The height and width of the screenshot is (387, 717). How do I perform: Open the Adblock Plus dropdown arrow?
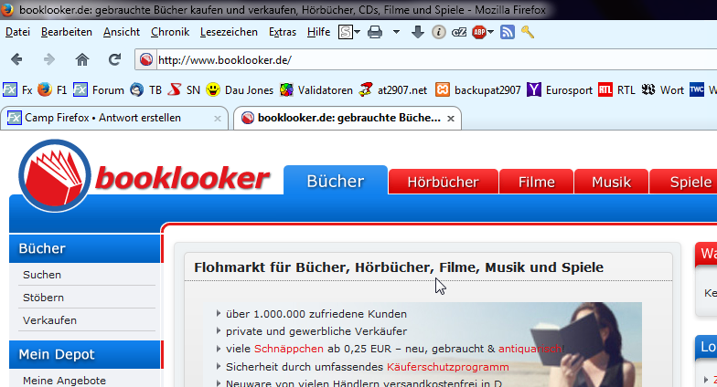pyautogui.click(x=490, y=32)
